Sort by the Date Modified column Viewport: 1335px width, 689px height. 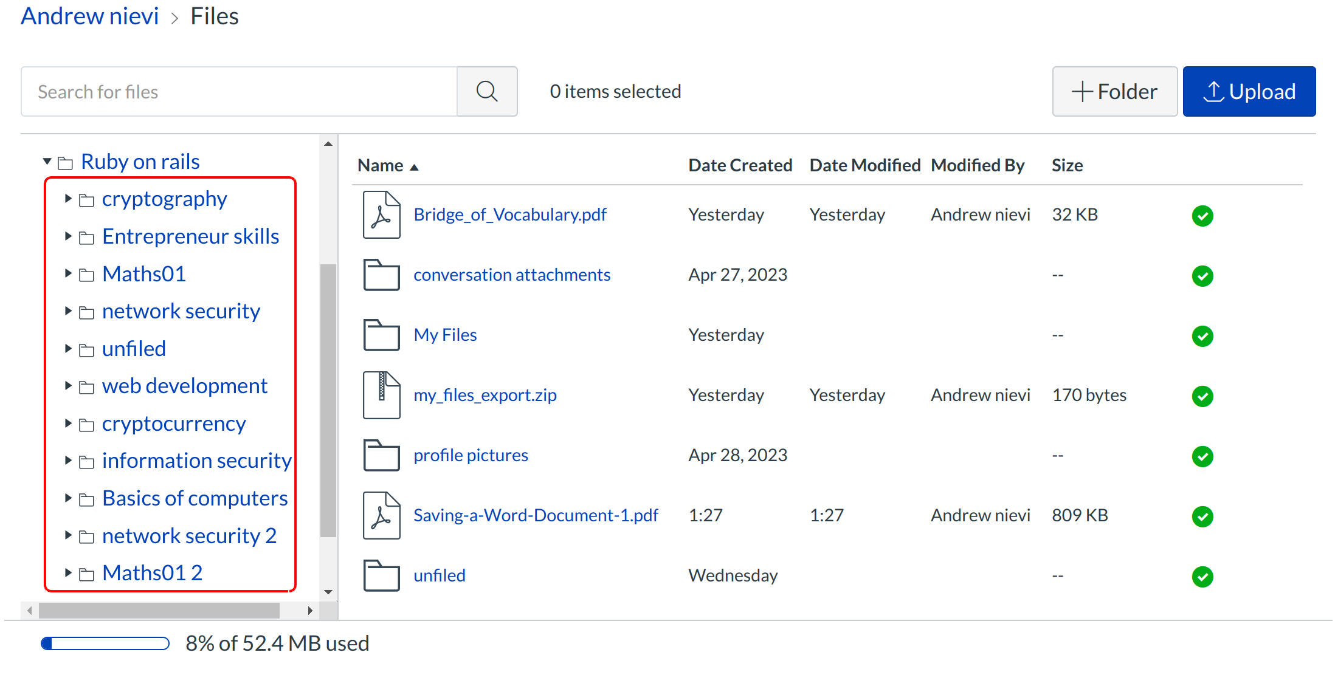click(x=864, y=165)
